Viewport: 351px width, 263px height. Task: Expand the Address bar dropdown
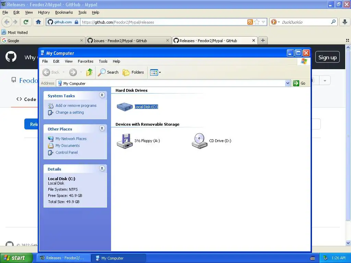tap(288, 83)
